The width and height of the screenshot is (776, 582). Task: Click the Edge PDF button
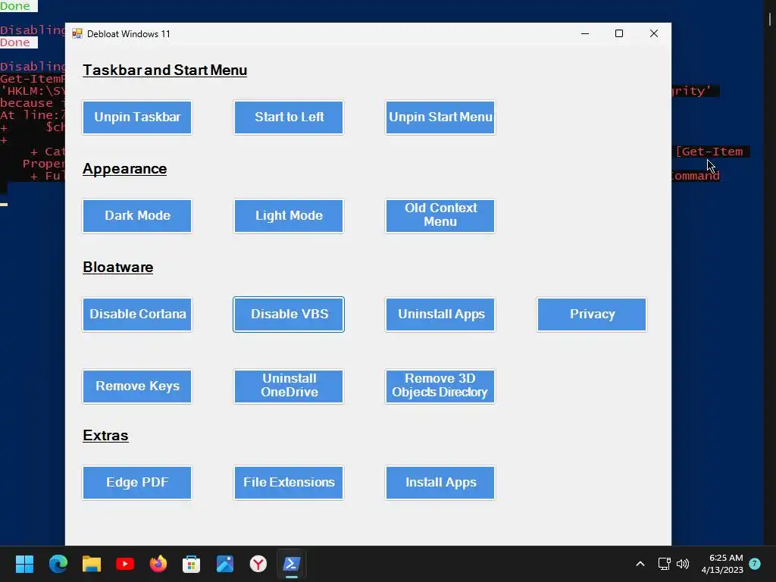pyautogui.click(x=137, y=483)
